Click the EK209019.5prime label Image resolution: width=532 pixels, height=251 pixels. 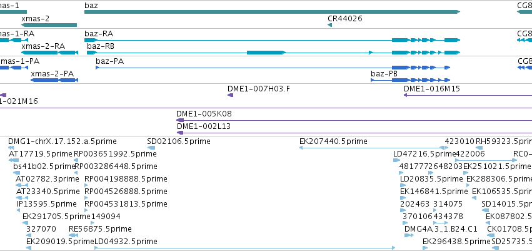tap(60, 242)
